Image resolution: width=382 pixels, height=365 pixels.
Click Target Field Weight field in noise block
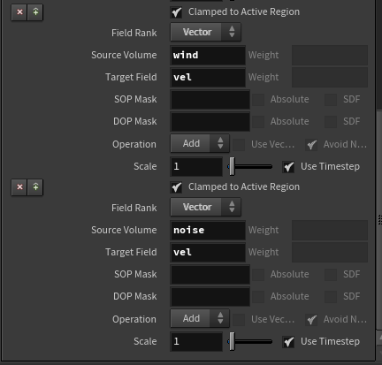click(x=330, y=252)
